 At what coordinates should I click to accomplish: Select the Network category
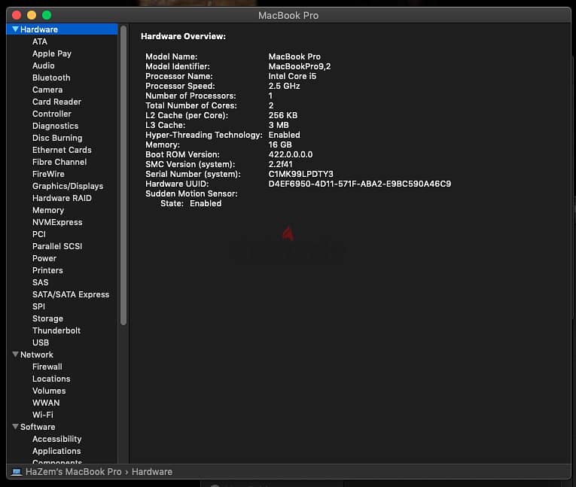(37, 355)
